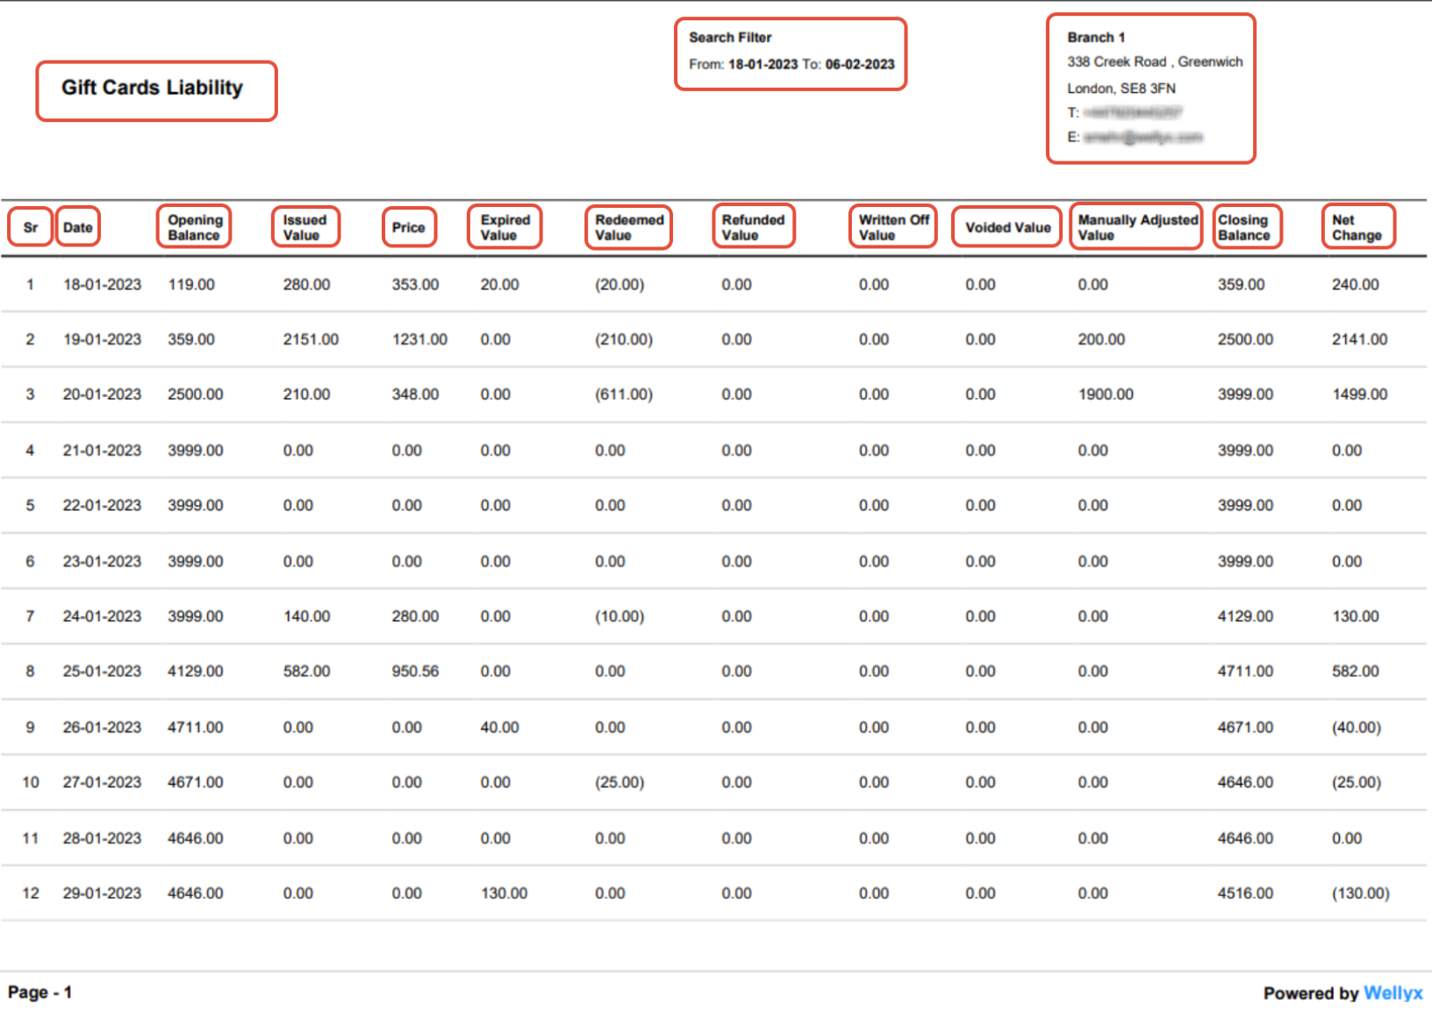
Task: Click the Net Change column header
Action: 1357,227
